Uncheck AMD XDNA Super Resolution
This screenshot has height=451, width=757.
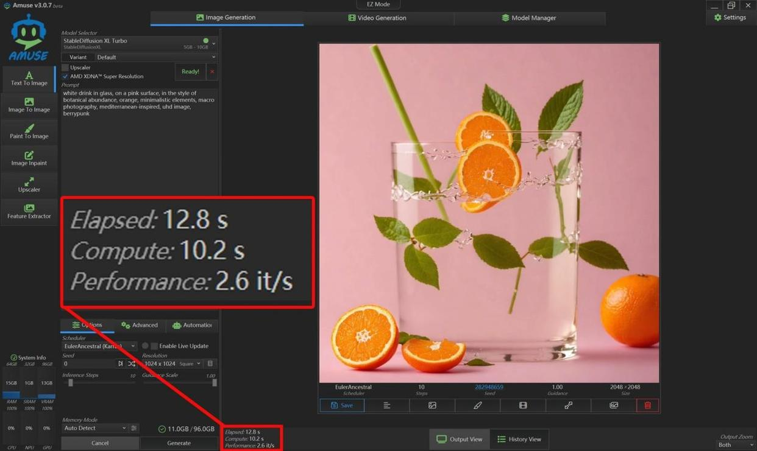pos(65,77)
